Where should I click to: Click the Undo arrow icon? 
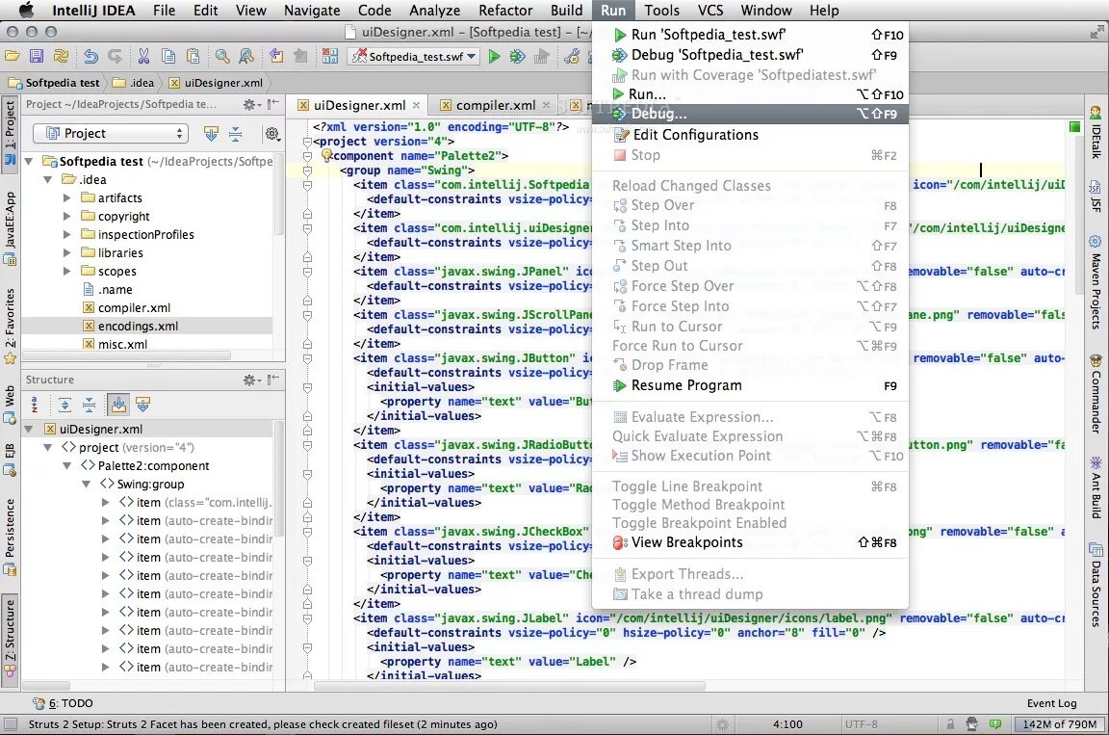(x=91, y=56)
